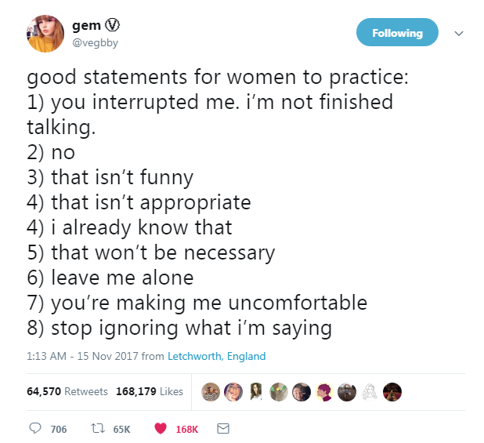View the list of 64,570 Retweets
This screenshot has width=484, height=443.
(67, 391)
